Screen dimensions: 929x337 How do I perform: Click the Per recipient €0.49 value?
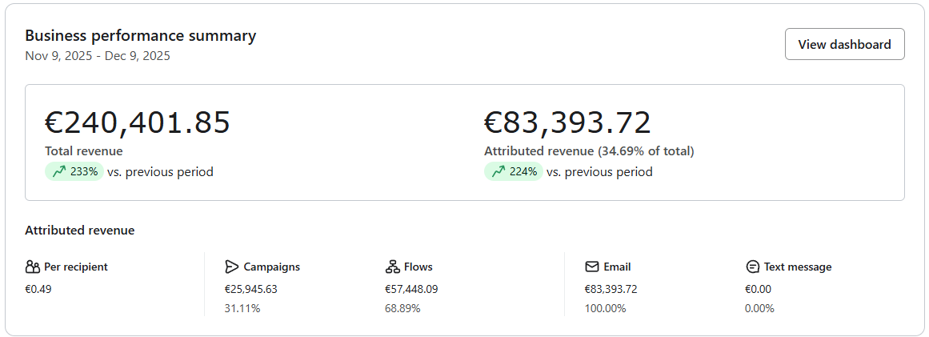[x=38, y=289]
